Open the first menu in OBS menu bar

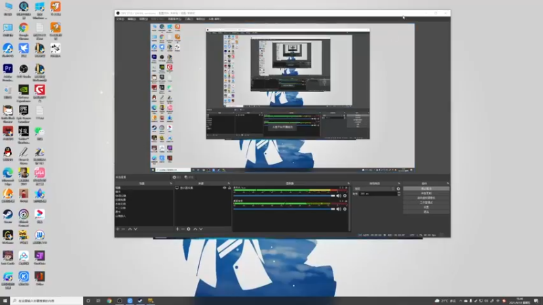120,19
